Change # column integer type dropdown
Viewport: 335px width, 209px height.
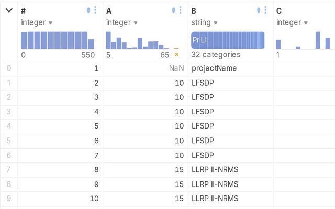coord(37,22)
